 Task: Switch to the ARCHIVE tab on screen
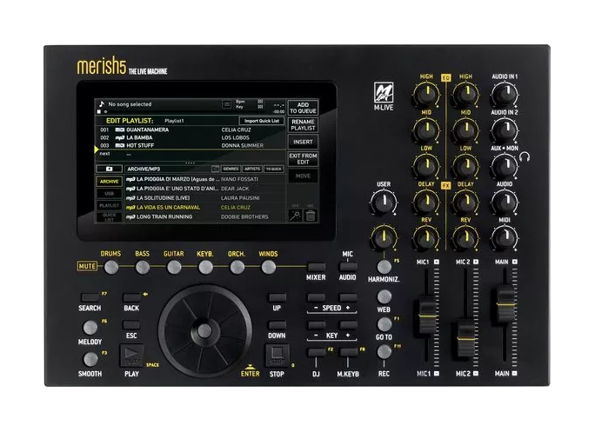[110, 182]
